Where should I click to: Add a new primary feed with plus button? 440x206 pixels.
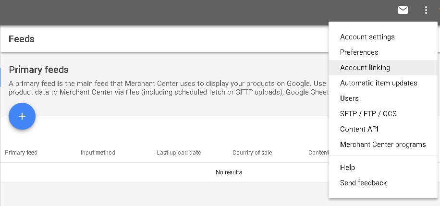(22, 116)
